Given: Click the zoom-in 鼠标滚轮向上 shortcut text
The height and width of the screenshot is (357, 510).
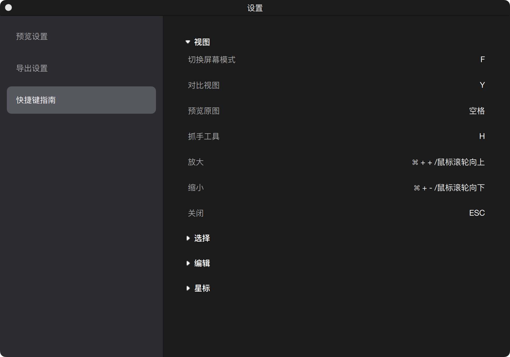Looking at the screenshot, I should (448, 162).
